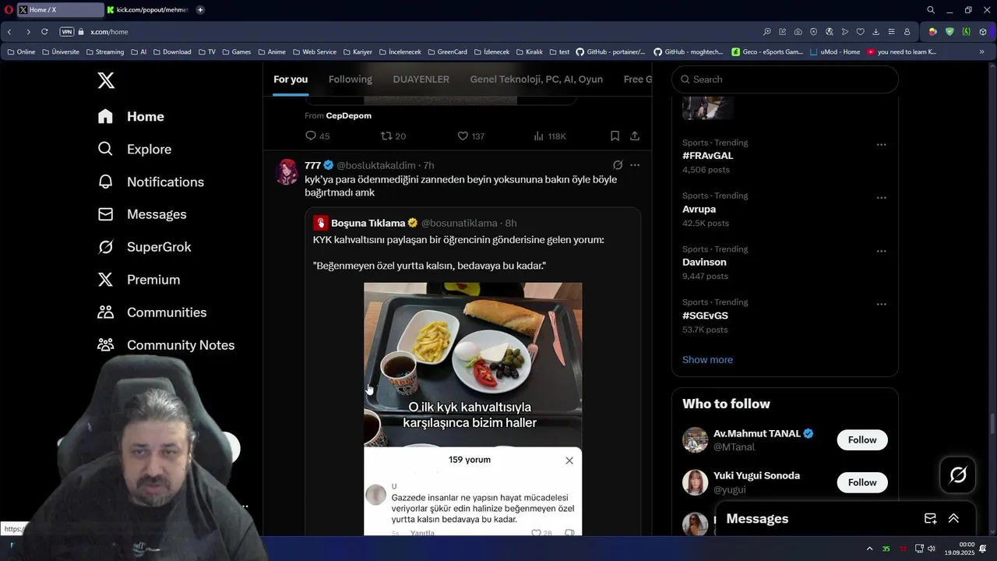
Task: Open the CepDepom source link
Action: click(x=348, y=115)
